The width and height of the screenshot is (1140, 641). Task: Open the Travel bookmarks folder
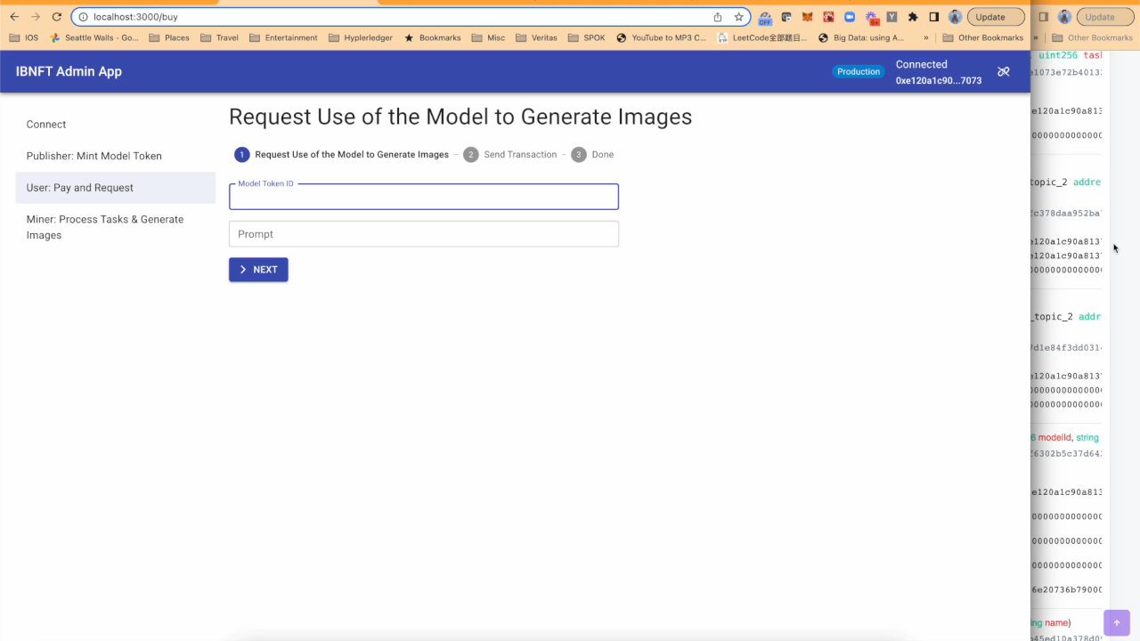[219, 37]
